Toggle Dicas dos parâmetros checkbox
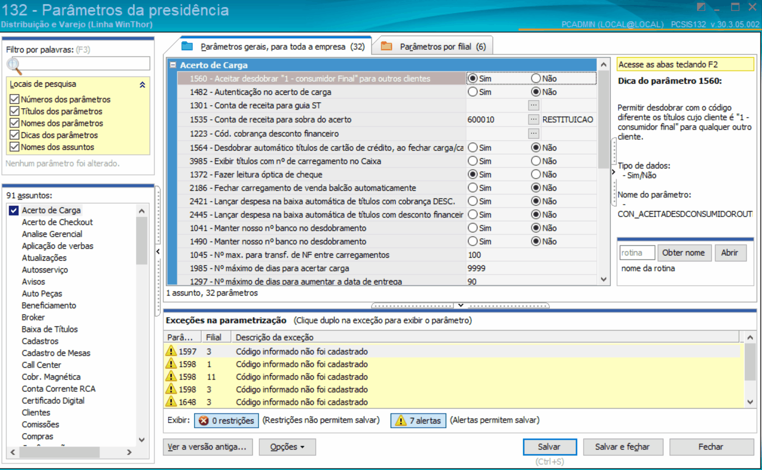762x470 pixels. coord(14,135)
